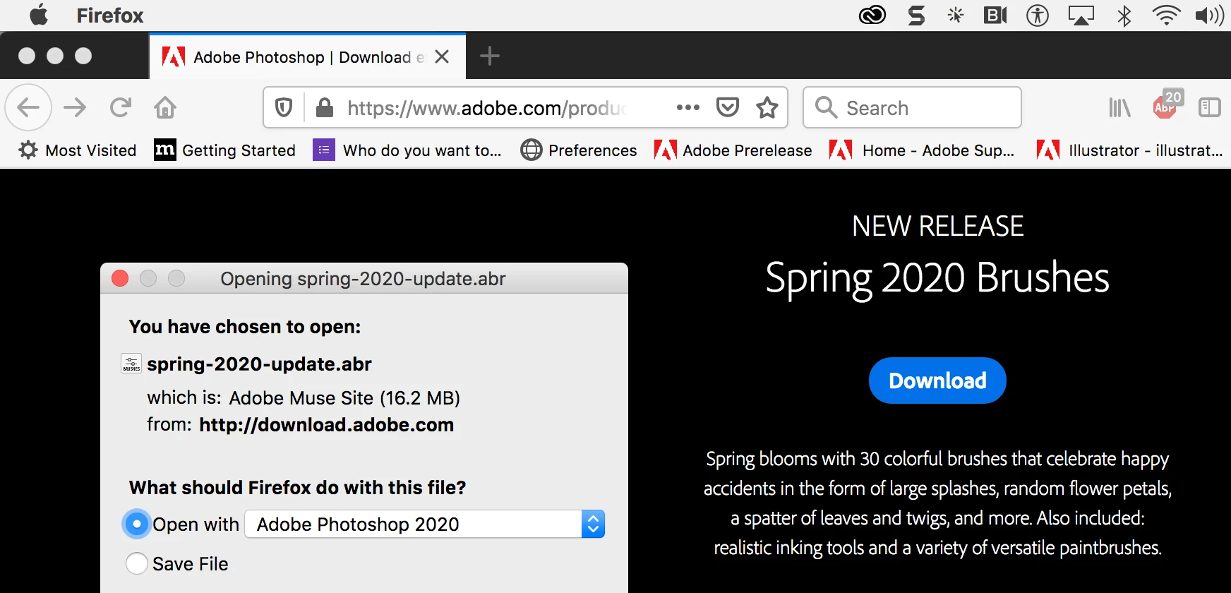Screen dimensions: 1231x593
Task: Open a new browser tab
Action: coord(490,56)
